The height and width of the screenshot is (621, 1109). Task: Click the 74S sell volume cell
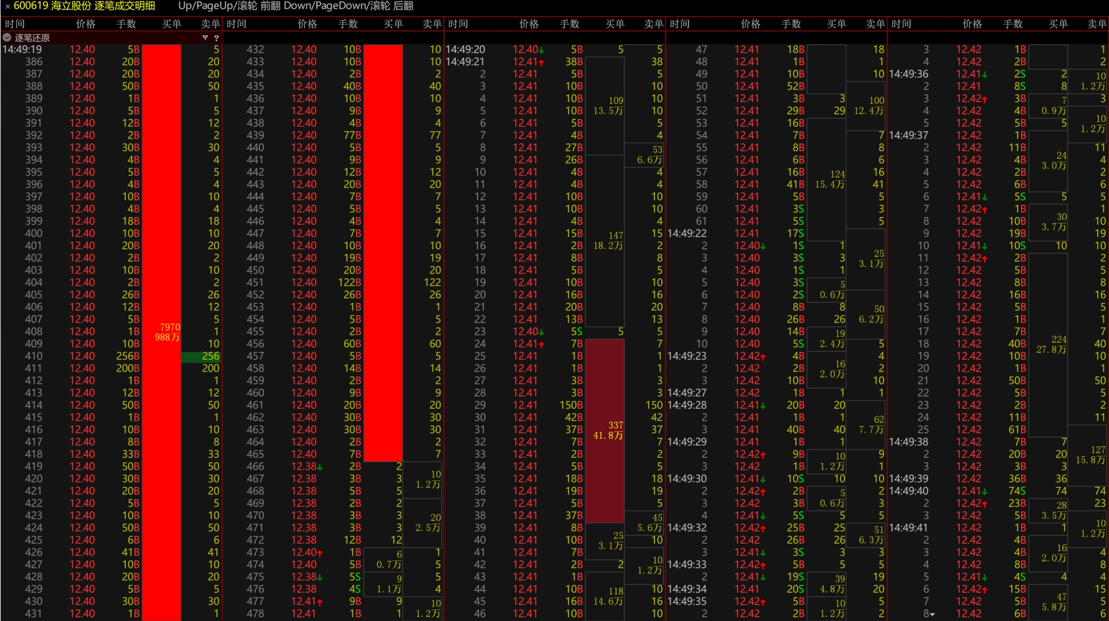point(1017,491)
